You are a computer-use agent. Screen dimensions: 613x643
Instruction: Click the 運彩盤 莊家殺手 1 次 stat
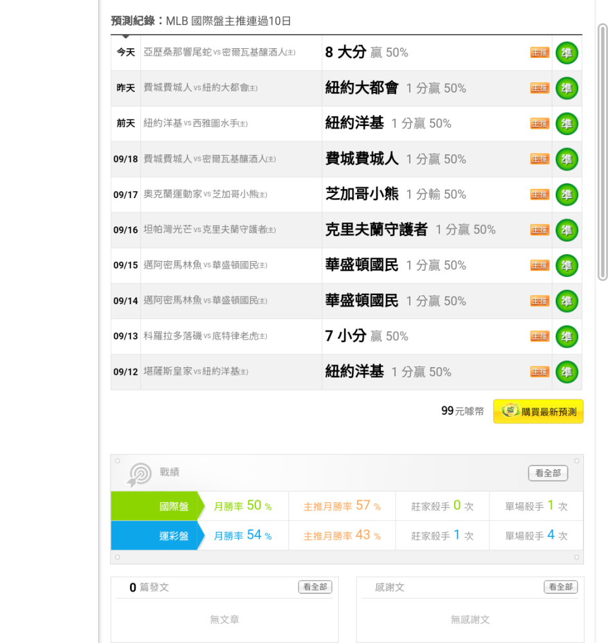(x=443, y=535)
